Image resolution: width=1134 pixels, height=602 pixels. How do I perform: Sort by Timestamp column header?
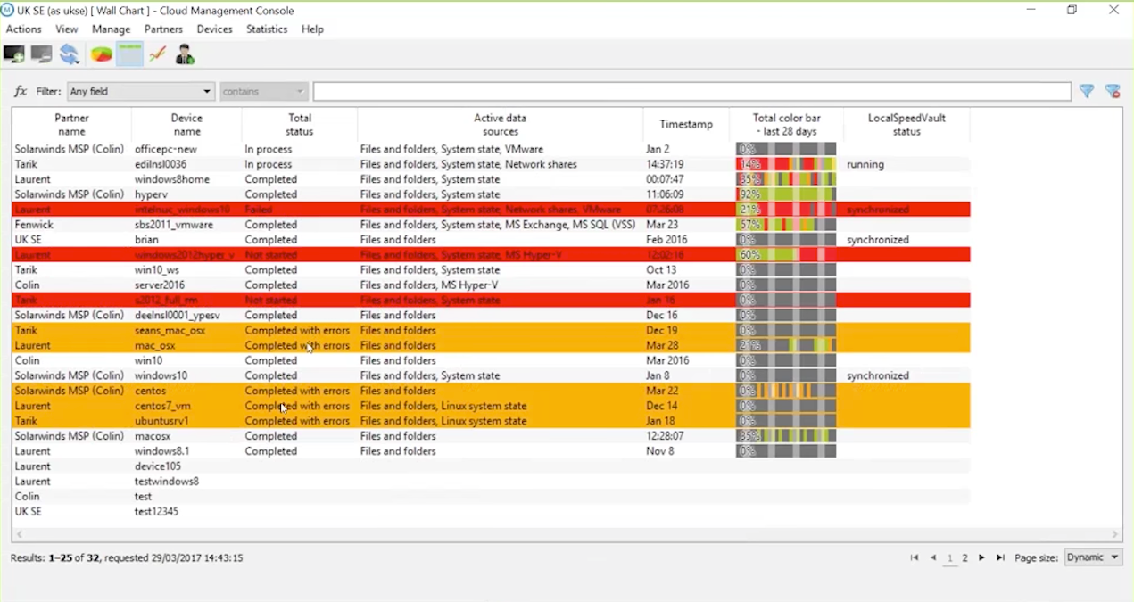[x=686, y=125]
